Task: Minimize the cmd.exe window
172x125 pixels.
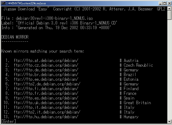Action: coord(160,3)
